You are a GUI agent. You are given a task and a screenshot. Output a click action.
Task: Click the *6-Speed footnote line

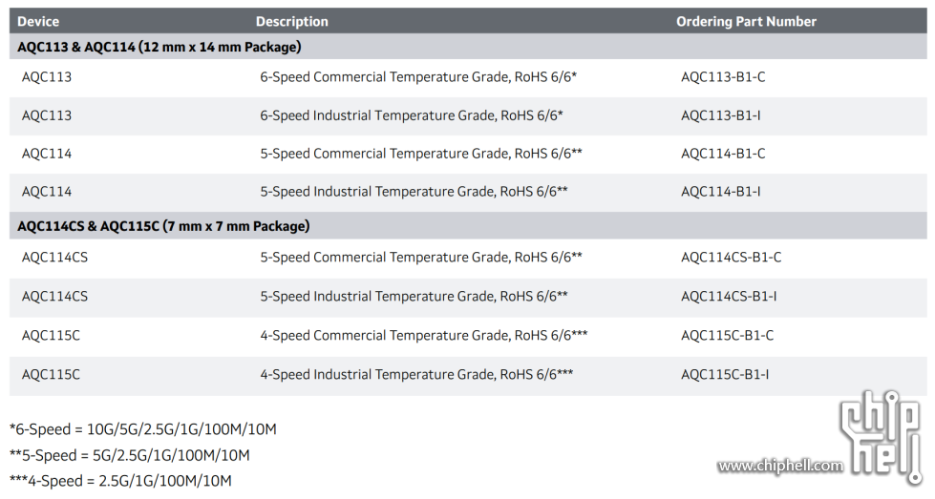point(142,429)
